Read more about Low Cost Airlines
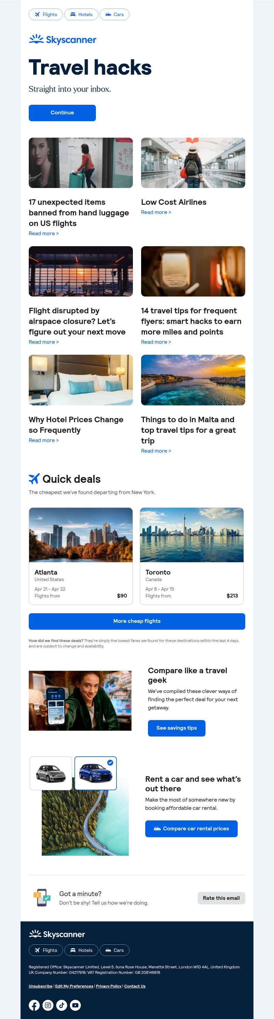 pos(156,212)
